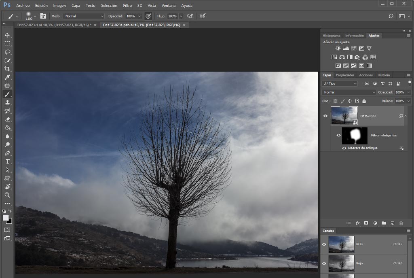Hide the RGB channel
Image resolution: width=414 pixels, height=278 pixels.
324,244
